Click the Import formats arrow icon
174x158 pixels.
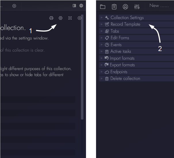[x=106, y=58]
